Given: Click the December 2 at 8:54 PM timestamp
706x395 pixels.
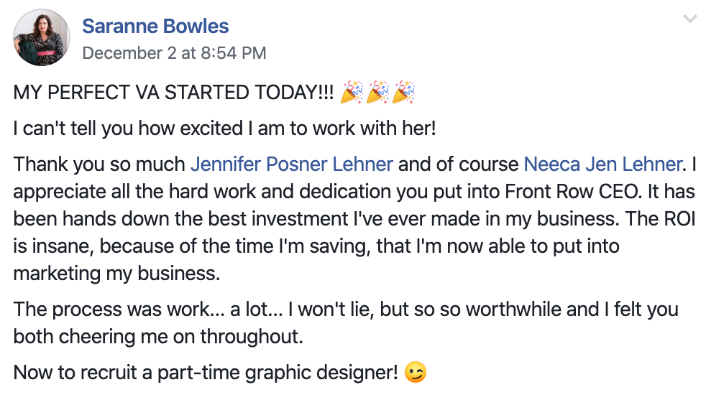Looking at the screenshot, I should (174, 53).
